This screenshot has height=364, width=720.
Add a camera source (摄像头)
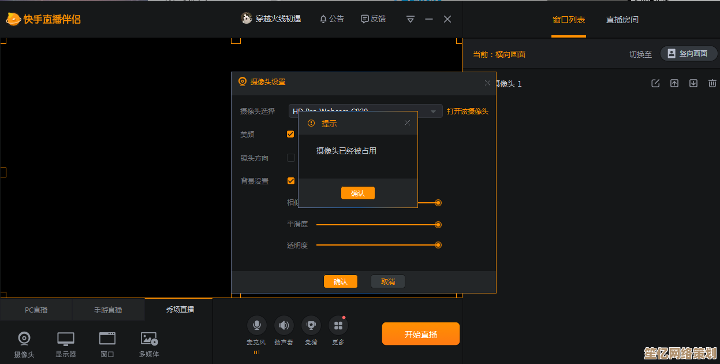[x=24, y=344]
